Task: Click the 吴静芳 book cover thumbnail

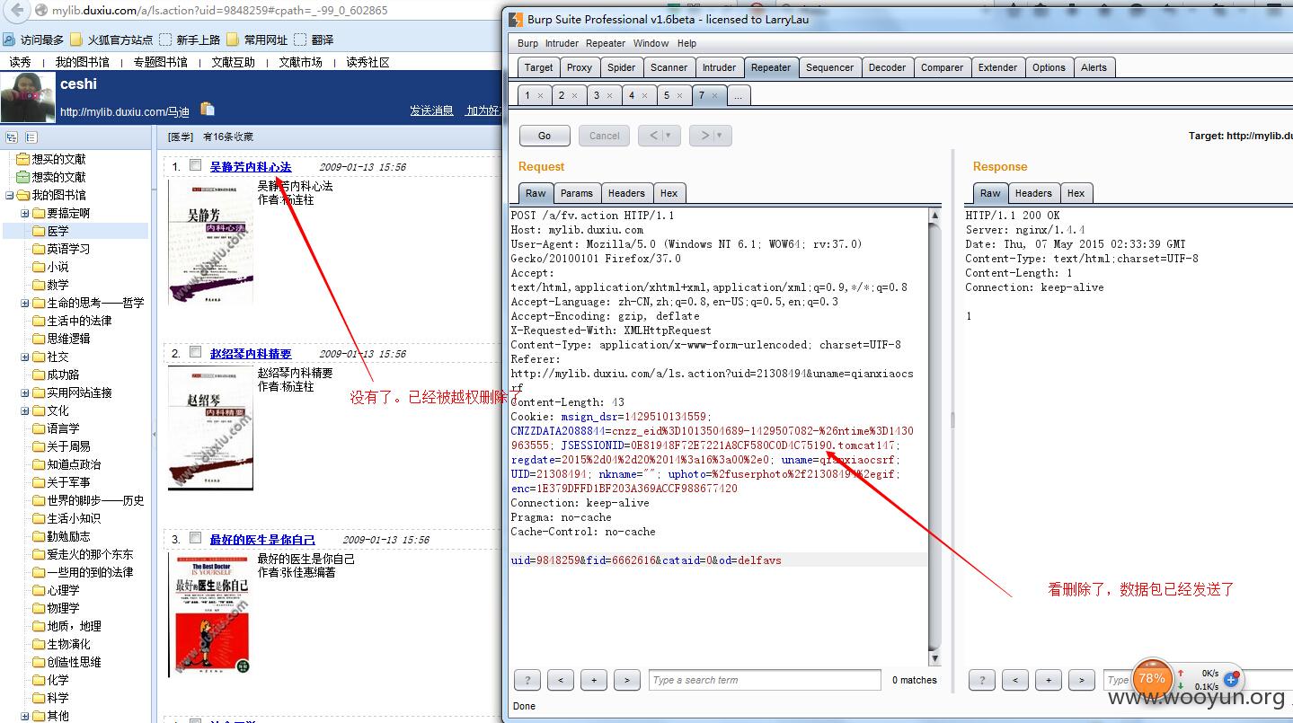Action: (210, 242)
